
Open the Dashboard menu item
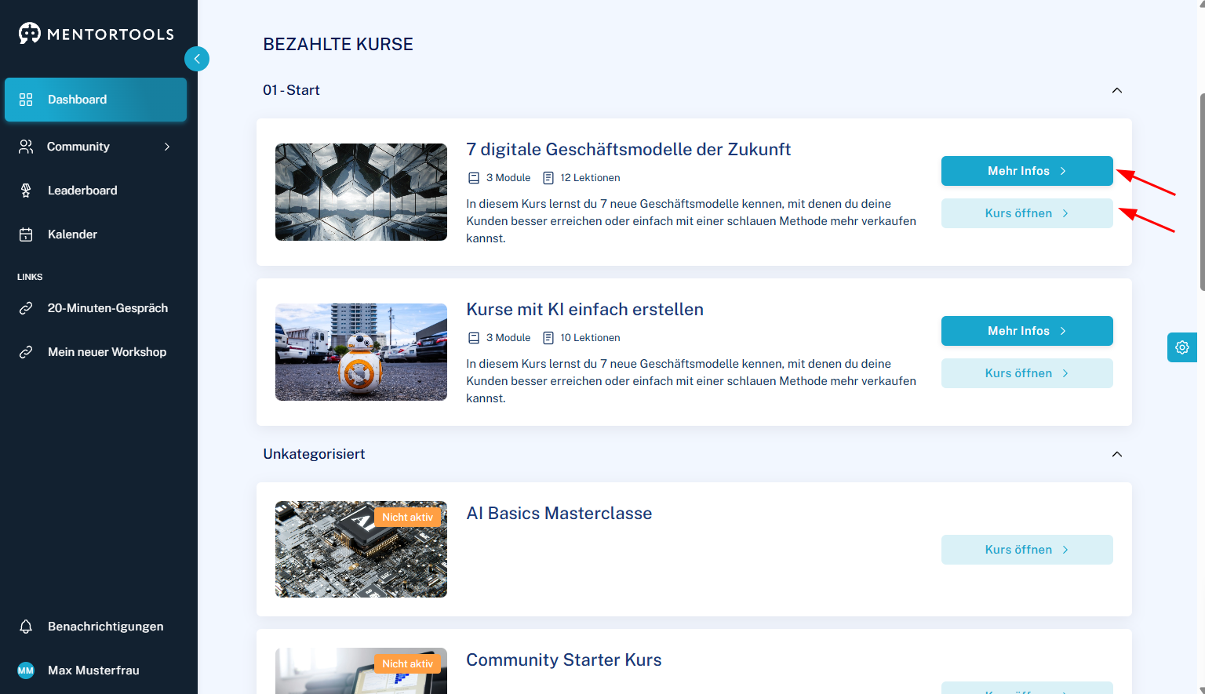[x=96, y=100]
